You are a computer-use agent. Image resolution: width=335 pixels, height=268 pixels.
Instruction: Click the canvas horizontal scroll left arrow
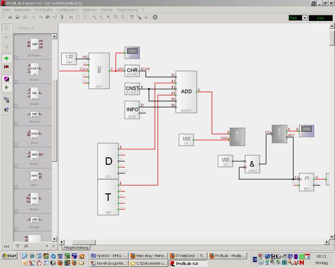[62, 242]
